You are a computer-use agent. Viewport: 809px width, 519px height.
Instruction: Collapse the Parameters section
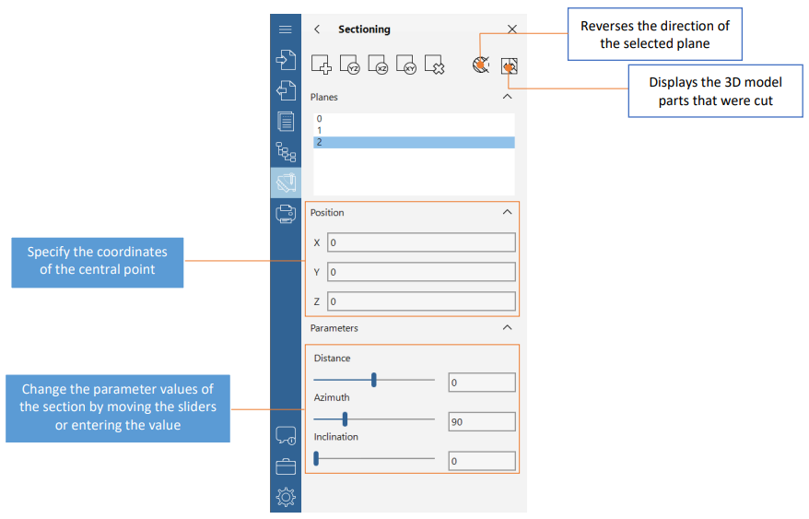coord(507,328)
